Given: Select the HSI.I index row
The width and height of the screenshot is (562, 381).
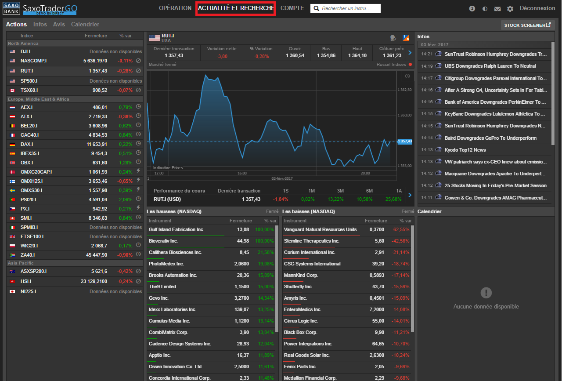Looking at the screenshot, I should [x=75, y=281].
